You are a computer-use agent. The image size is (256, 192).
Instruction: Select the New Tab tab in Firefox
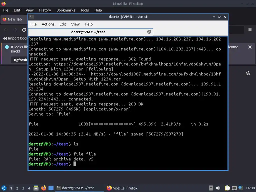[x=14, y=19]
